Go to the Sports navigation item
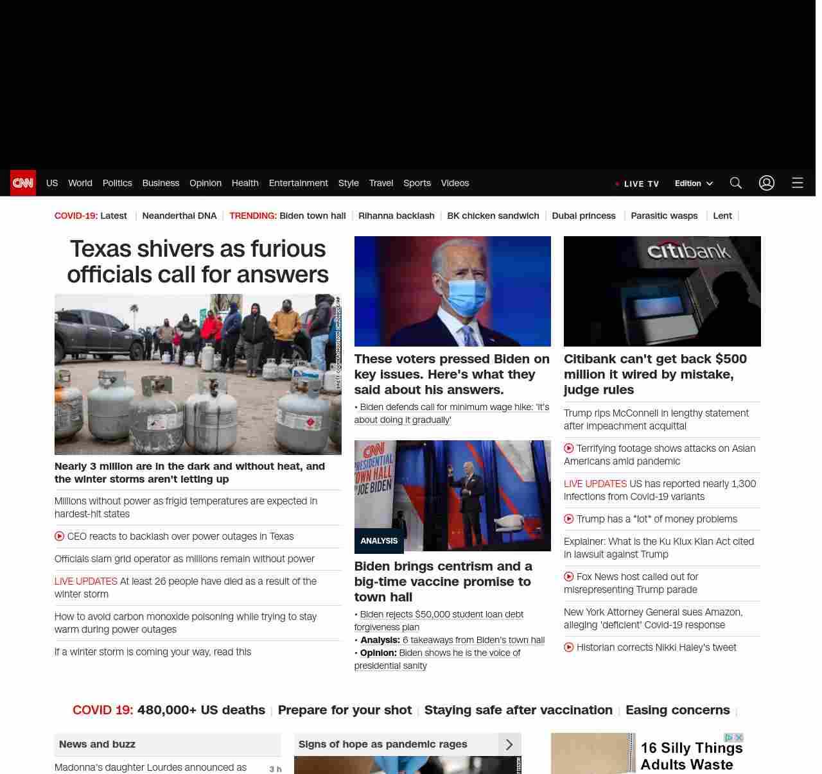 click(417, 183)
